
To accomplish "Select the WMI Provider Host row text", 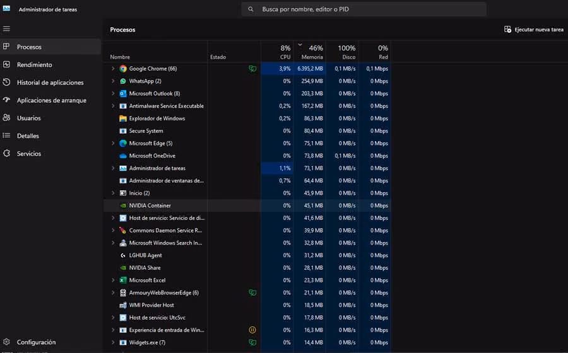I will (x=151, y=305).
